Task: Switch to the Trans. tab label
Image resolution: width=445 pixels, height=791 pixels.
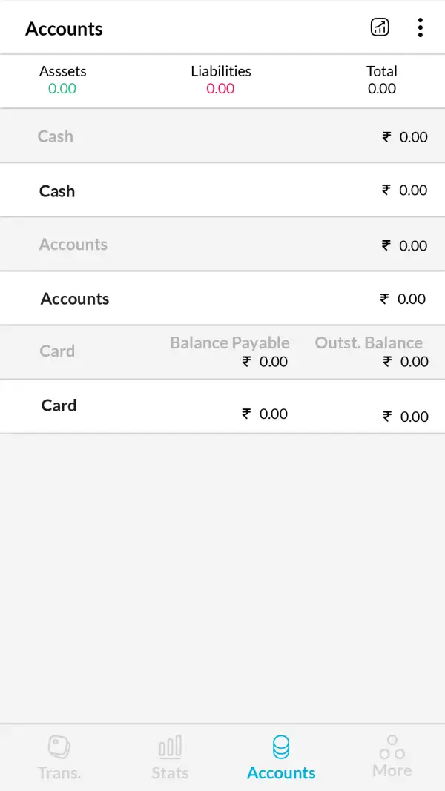Action: pyautogui.click(x=59, y=772)
